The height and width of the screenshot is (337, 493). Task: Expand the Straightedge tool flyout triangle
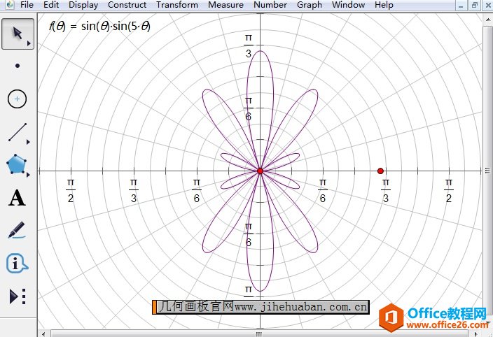coord(28,142)
